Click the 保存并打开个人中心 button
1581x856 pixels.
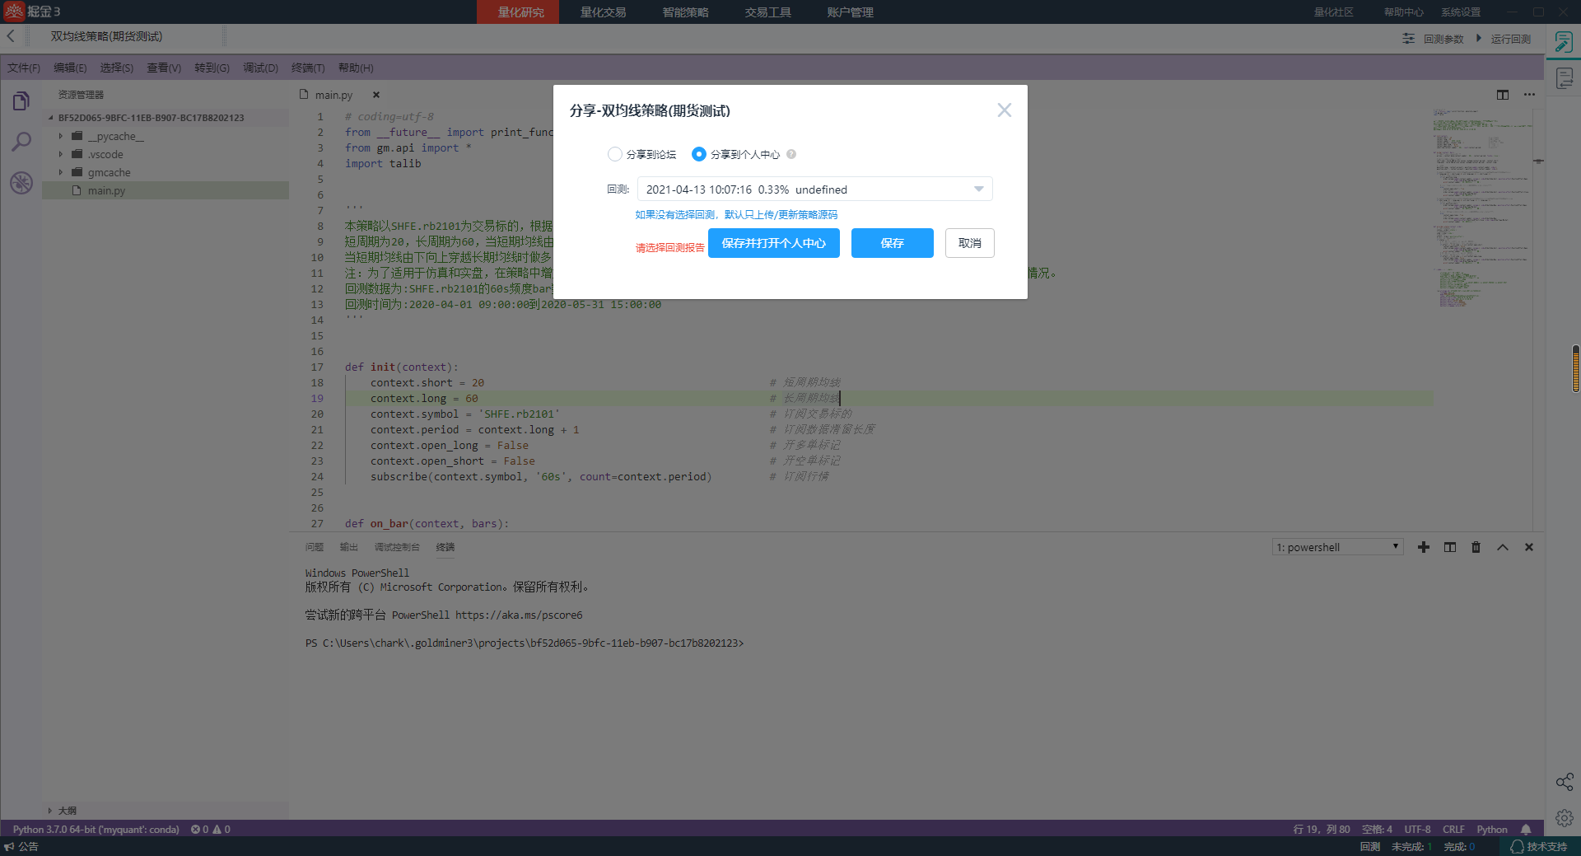(773, 243)
